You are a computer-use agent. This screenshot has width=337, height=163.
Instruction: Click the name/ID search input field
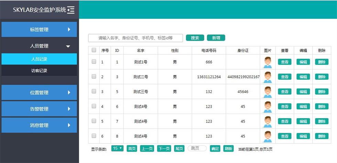pyautogui.click(x=135, y=38)
